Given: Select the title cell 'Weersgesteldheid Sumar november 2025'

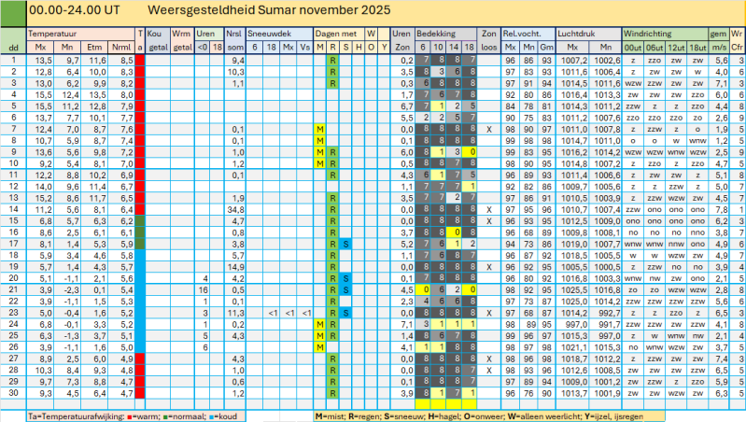Looking at the screenshot, I should tap(269, 10).
